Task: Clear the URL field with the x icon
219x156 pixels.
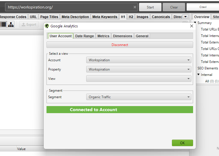Action: point(135,7)
